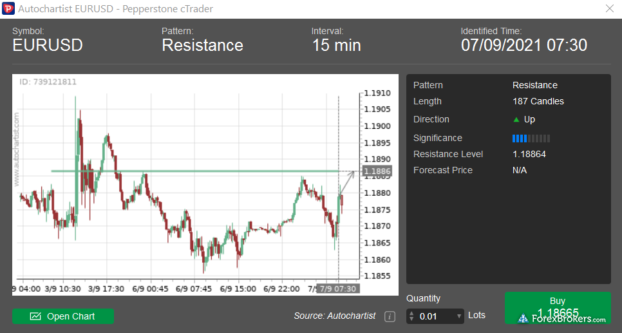The height and width of the screenshot is (333, 622).
Task: Click the Source: Autochartist text
Action: (x=334, y=316)
